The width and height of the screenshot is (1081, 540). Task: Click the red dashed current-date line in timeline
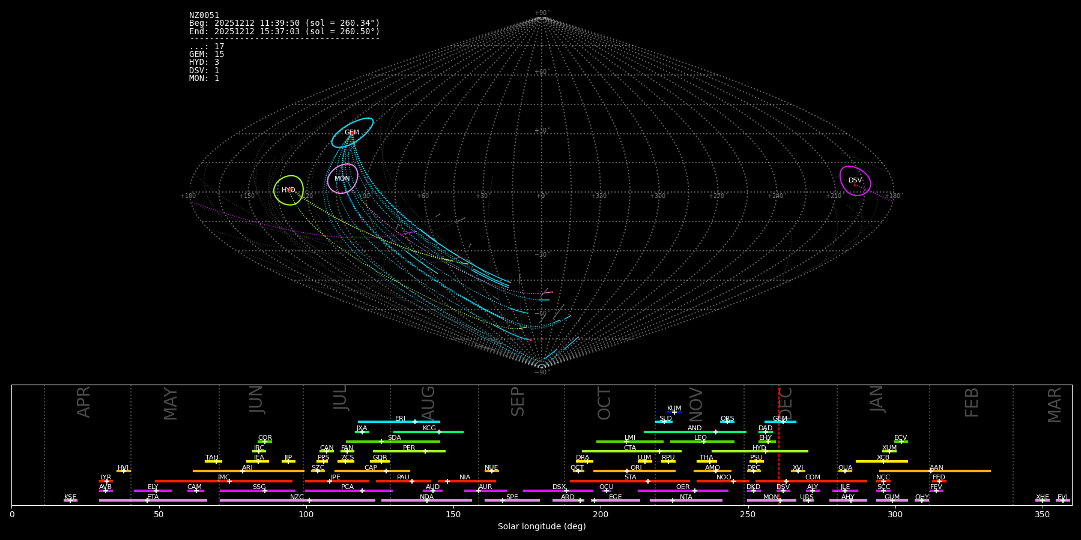point(779,444)
